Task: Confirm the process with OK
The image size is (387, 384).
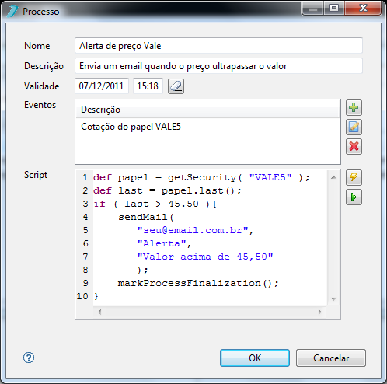Action: coord(255,358)
